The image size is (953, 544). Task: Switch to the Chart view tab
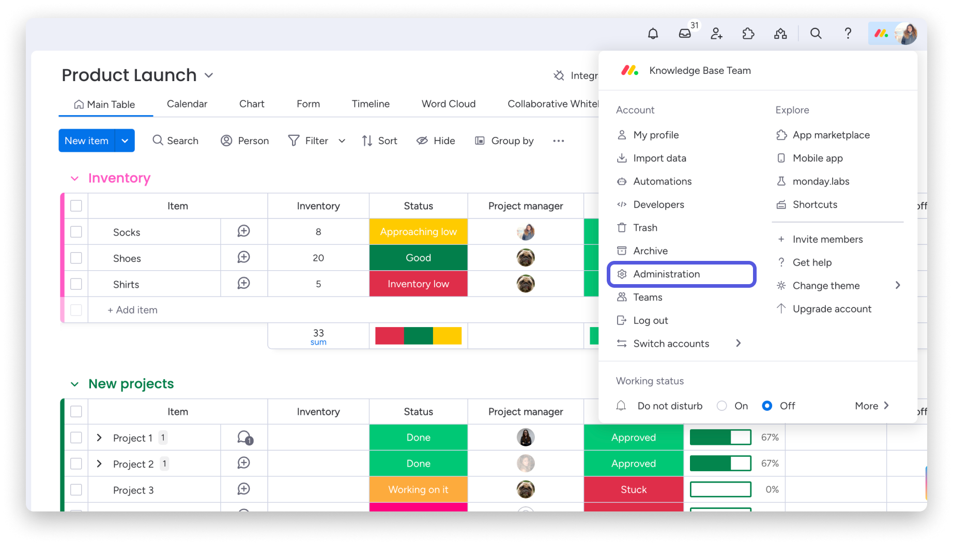coord(252,104)
